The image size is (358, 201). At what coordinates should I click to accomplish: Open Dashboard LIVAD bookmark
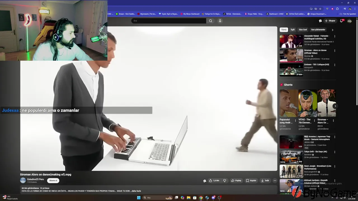pos(275,14)
